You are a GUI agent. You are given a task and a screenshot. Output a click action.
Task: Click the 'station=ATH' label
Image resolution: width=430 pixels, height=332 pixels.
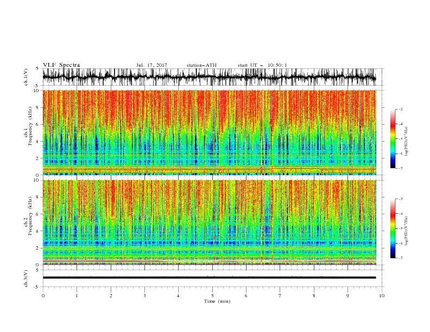coord(201,65)
